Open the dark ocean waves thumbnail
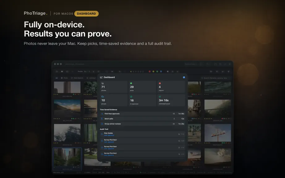The image size is (285, 178). 218,87
